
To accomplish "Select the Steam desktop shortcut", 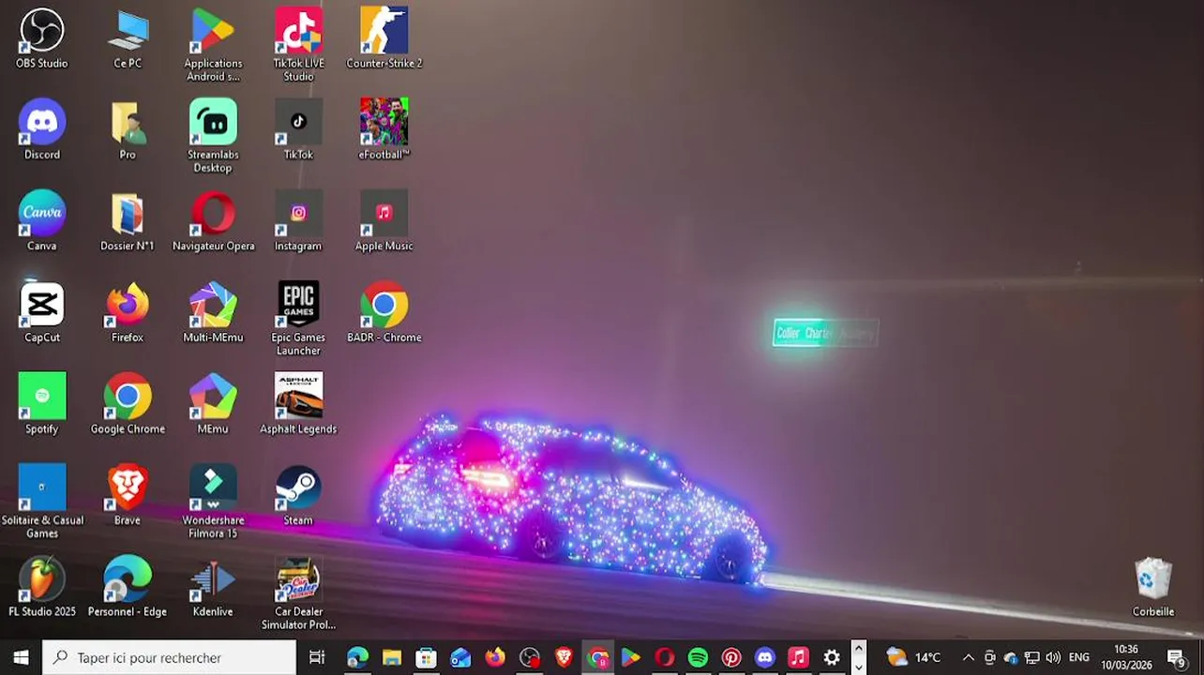I will (298, 495).
